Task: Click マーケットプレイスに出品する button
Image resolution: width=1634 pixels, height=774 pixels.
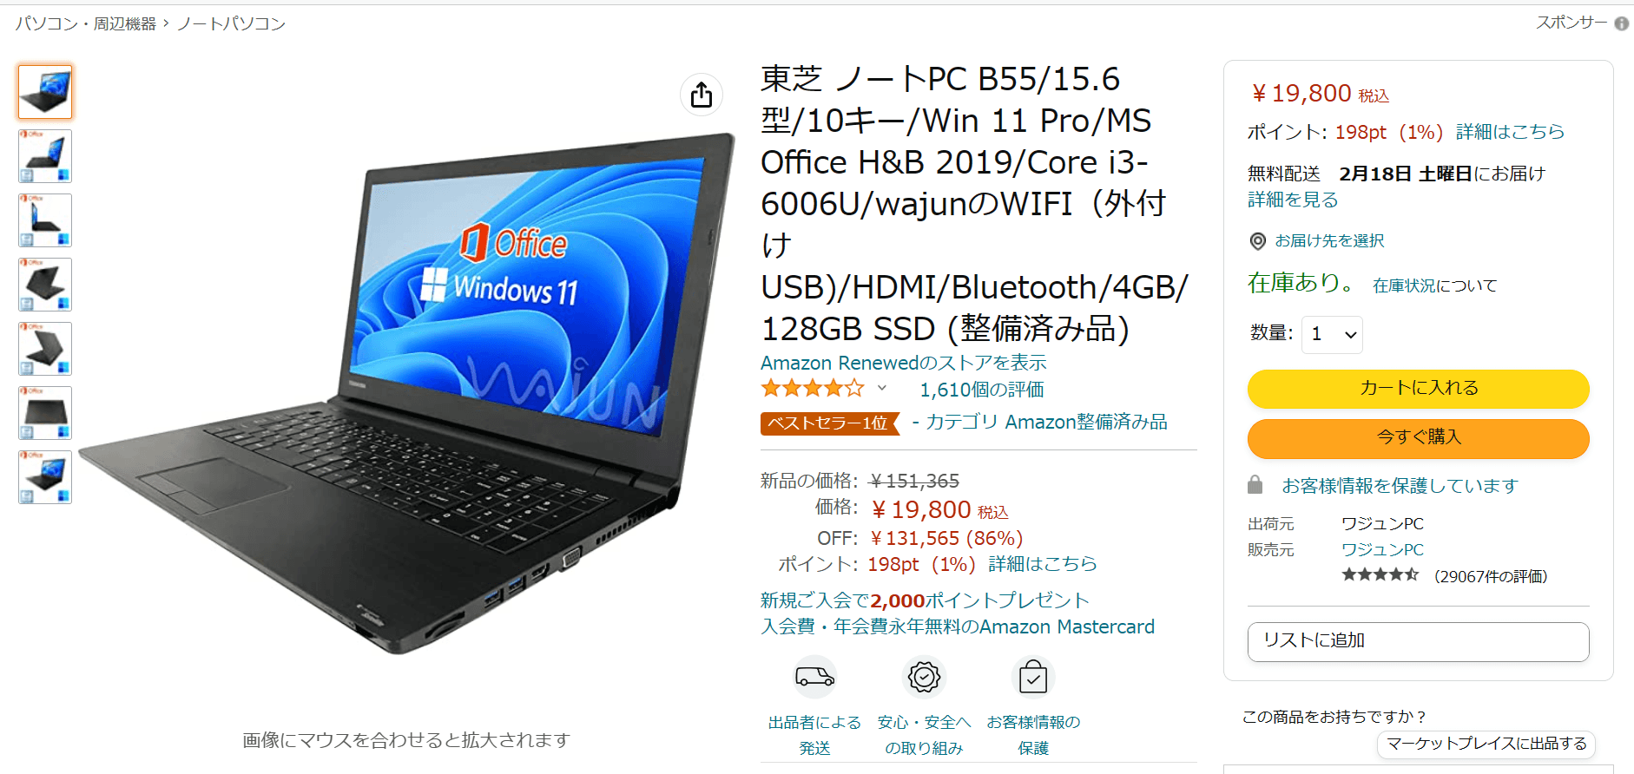Action: pyautogui.click(x=1486, y=744)
